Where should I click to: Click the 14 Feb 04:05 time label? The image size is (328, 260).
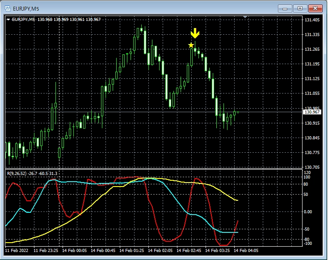(247, 251)
